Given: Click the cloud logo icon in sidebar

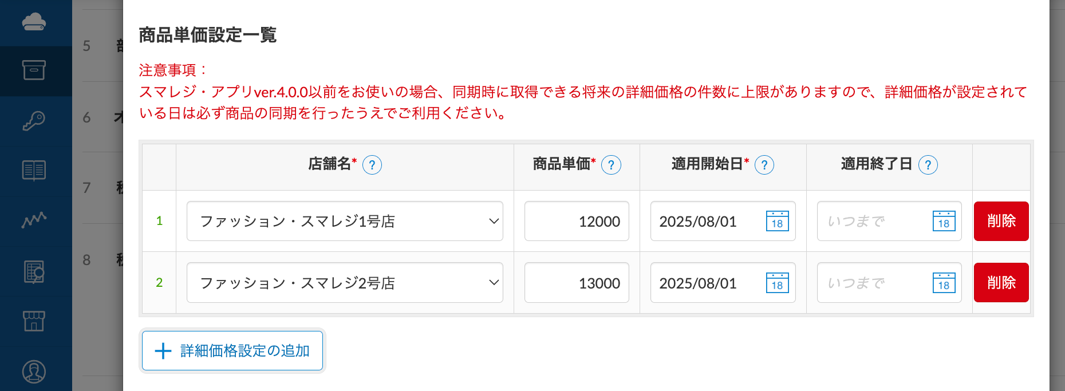Looking at the screenshot, I should pos(34,22).
